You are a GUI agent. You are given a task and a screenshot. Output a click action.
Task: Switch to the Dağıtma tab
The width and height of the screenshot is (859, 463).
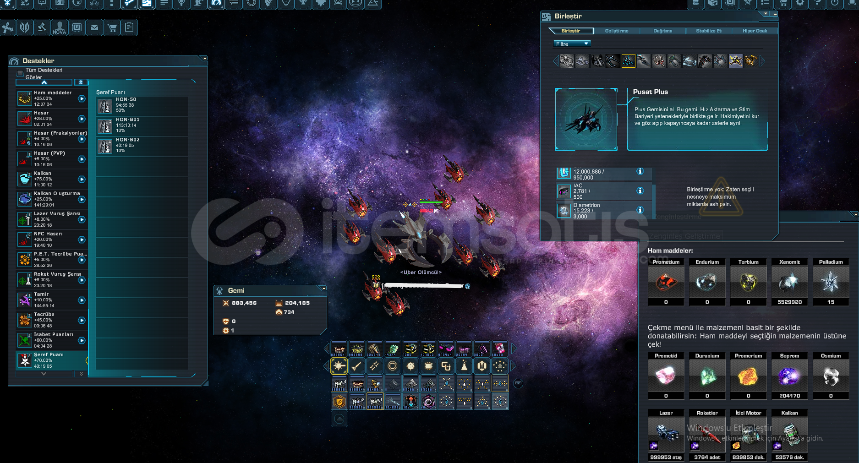click(x=662, y=31)
